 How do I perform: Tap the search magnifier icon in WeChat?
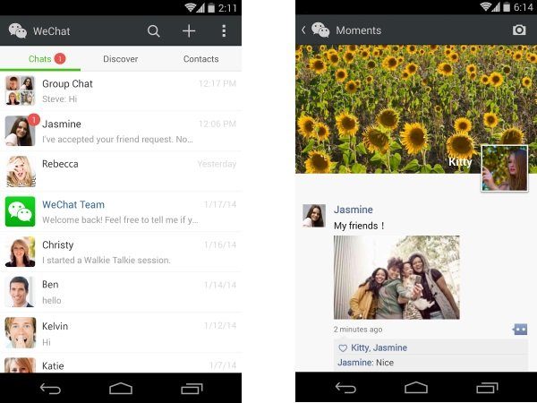153,31
